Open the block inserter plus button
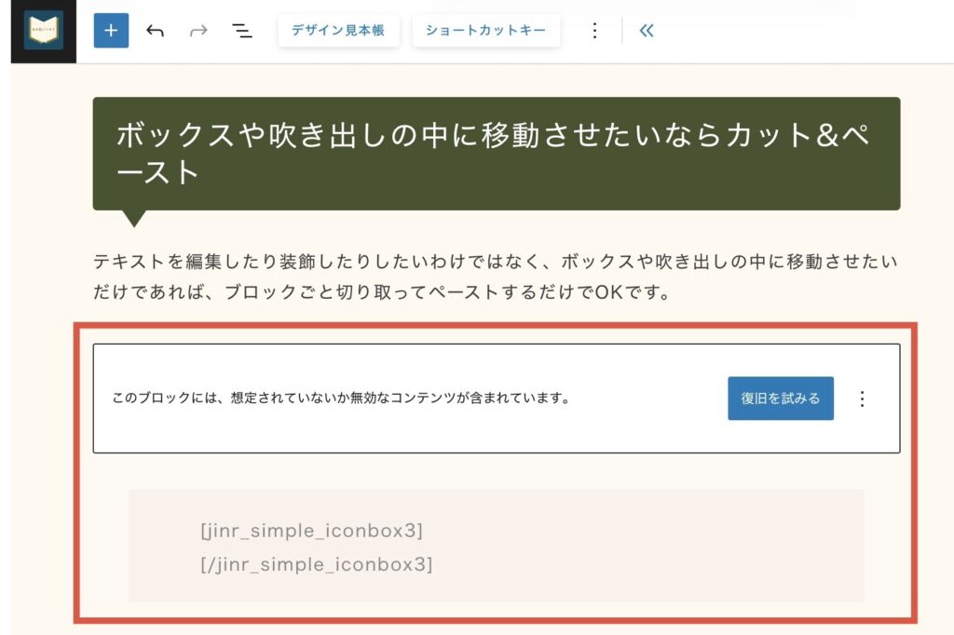Screen dimensions: 954x635 [111, 31]
